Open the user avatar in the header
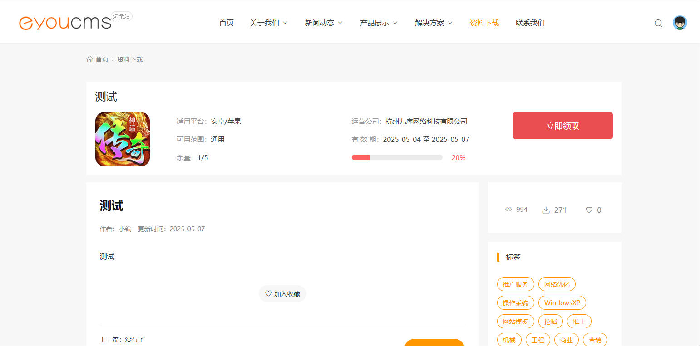 coord(680,23)
